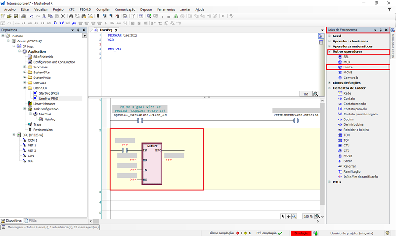The height and width of the screenshot is (242, 399).
Task: Toggle pin on Dispositivos panel
Action: 79,30
